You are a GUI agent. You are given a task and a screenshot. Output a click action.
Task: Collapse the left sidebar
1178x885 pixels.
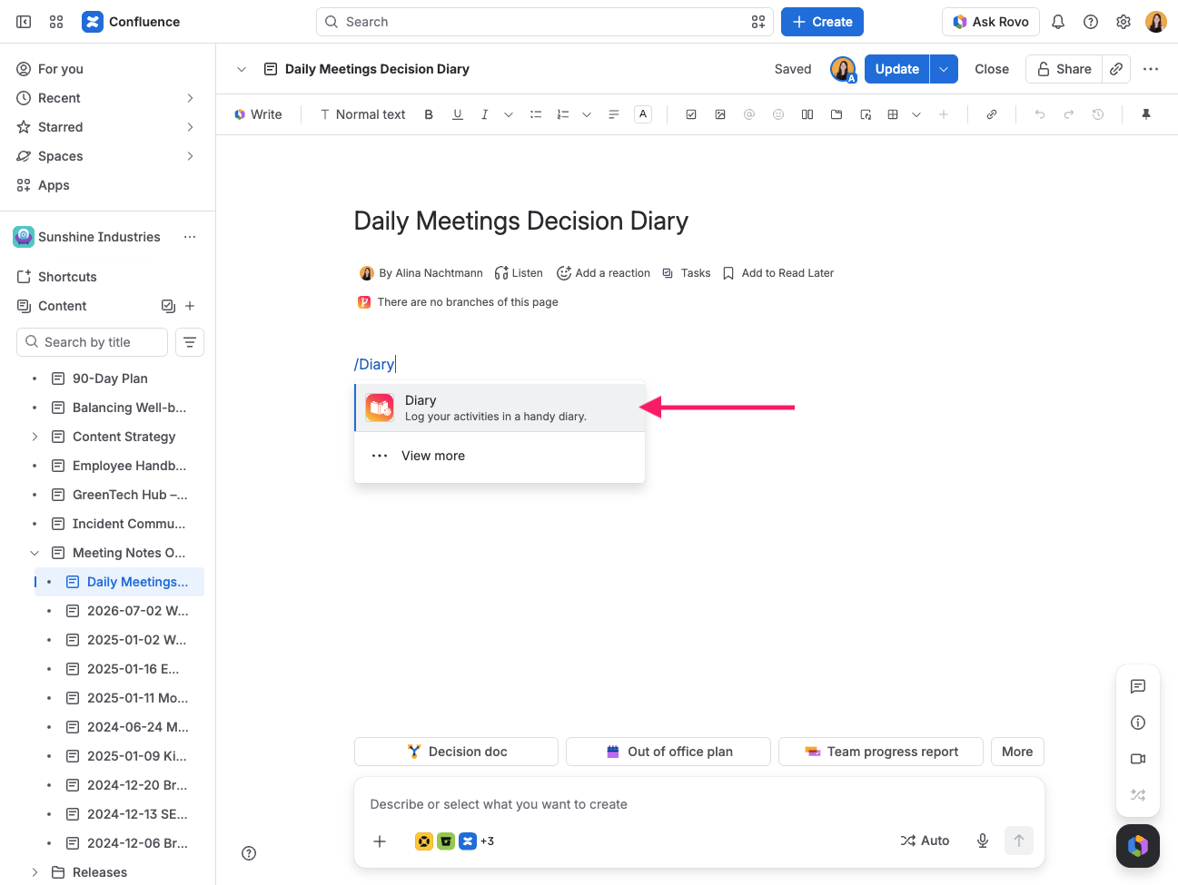[x=24, y=22]
